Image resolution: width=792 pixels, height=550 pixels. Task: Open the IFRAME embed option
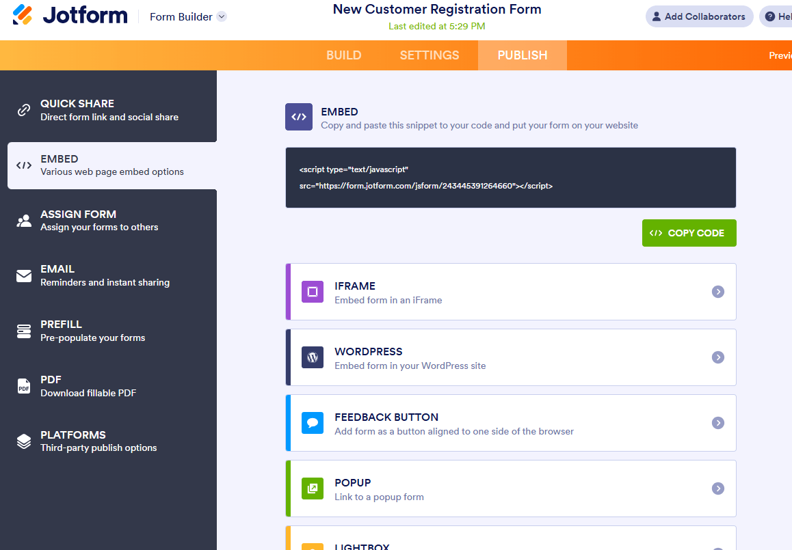511,292
